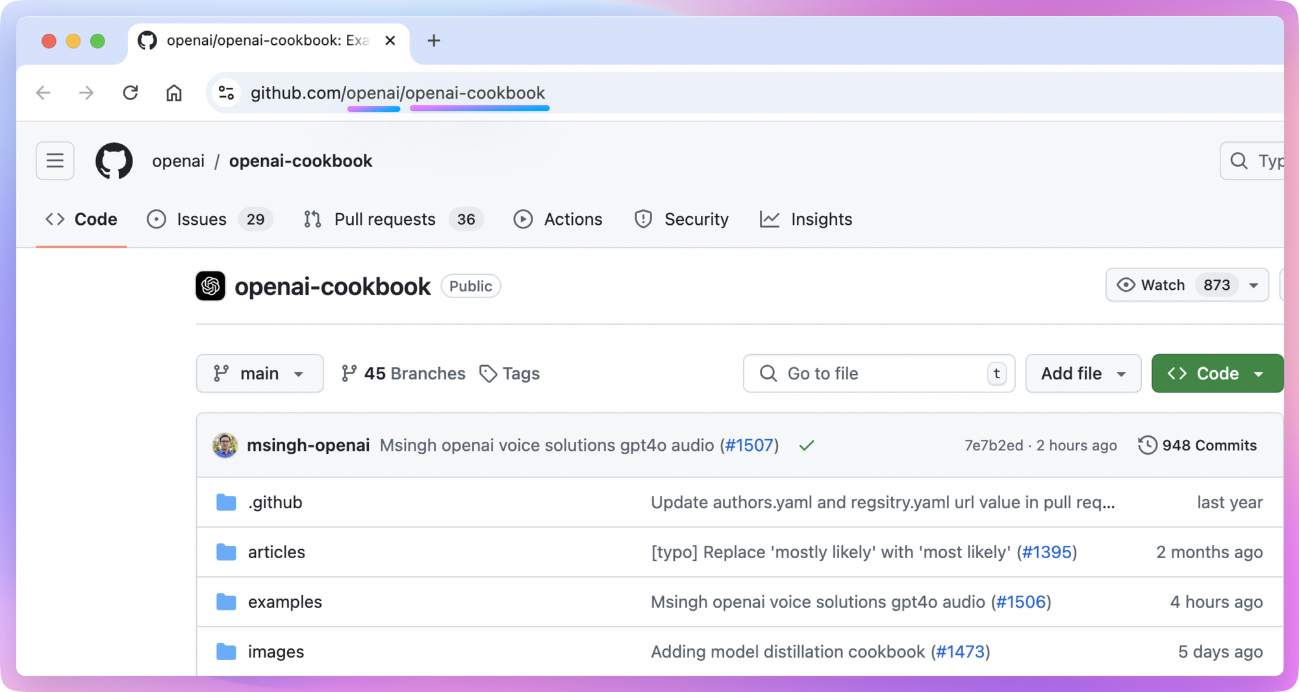Open pull request #1473 link
The image size is (1299, 692).
point(961,652)
